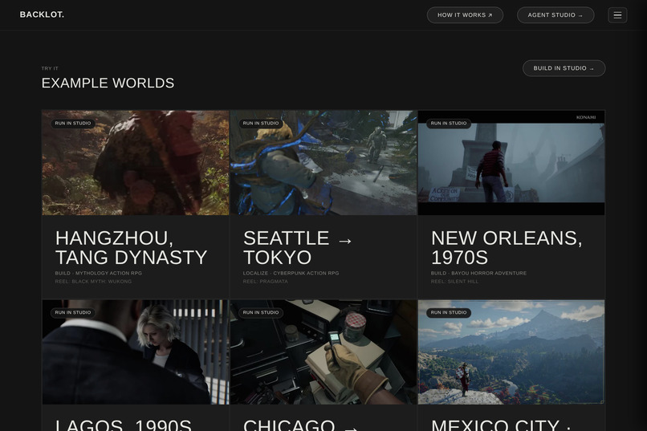Select the MEXICO CITY card title
647x431 pixels.
[501, 425]
